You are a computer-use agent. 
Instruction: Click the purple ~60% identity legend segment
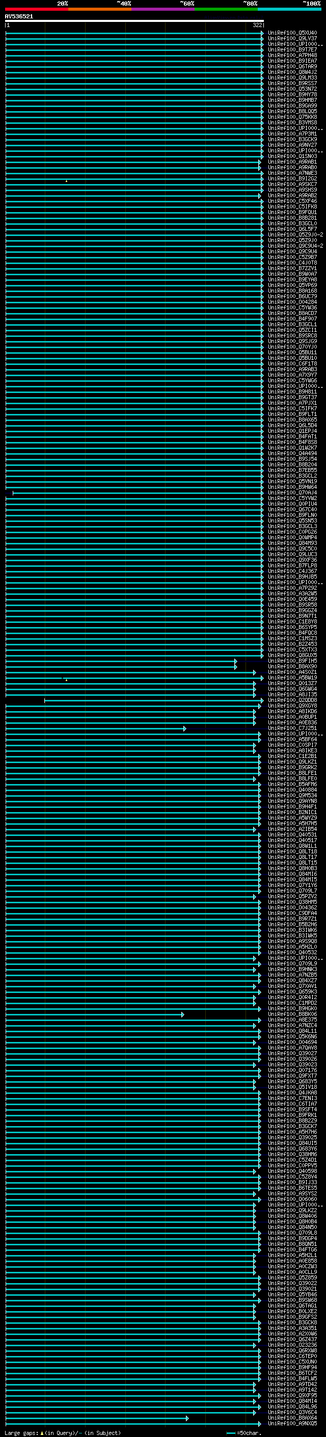pyautogui.click(x=164, y=9)
